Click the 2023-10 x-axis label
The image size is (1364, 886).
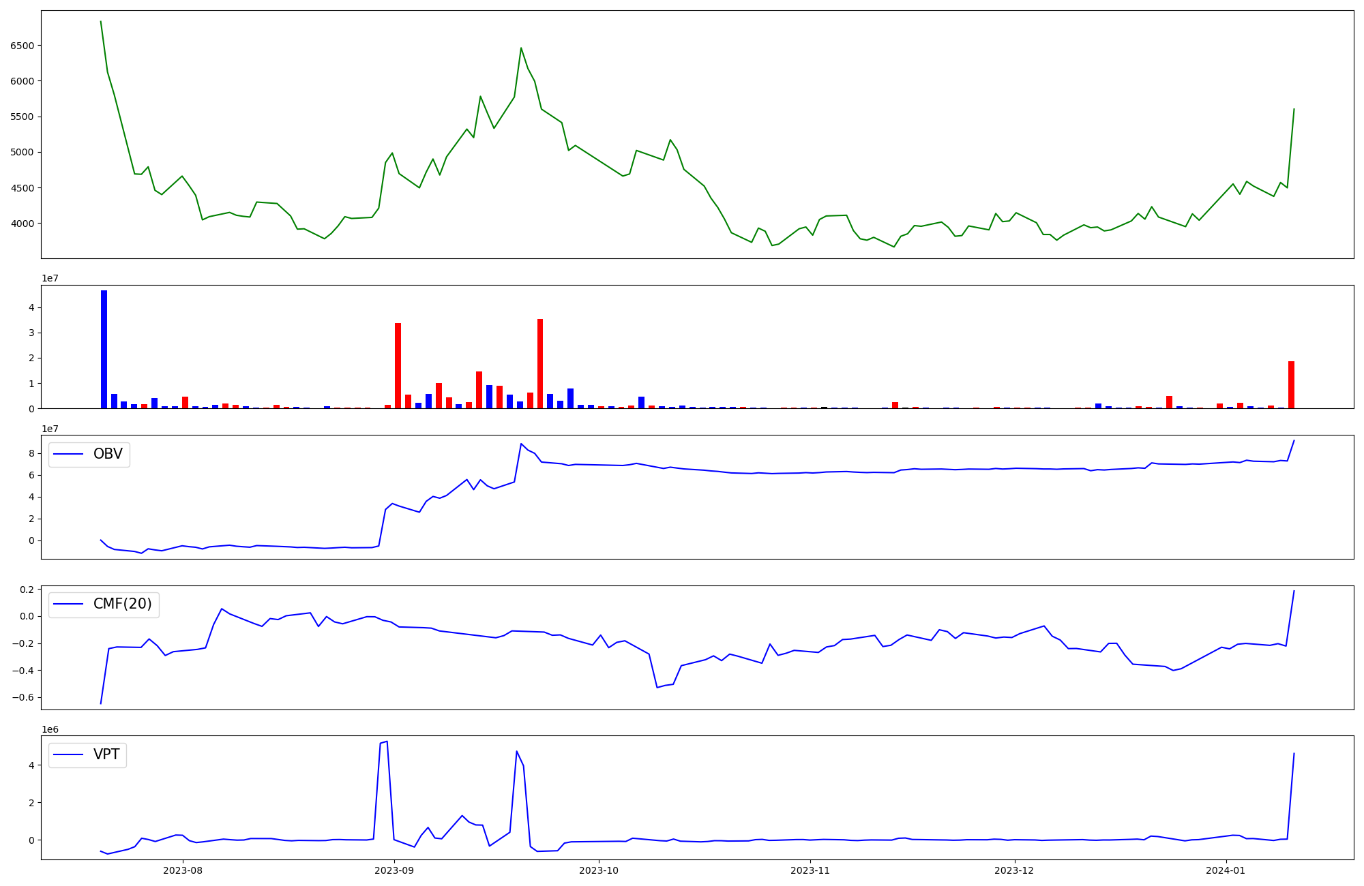tap(599, 870)
